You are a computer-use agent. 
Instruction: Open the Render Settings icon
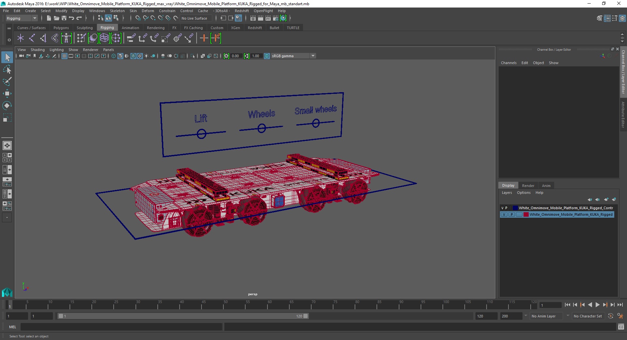point(276,18)
